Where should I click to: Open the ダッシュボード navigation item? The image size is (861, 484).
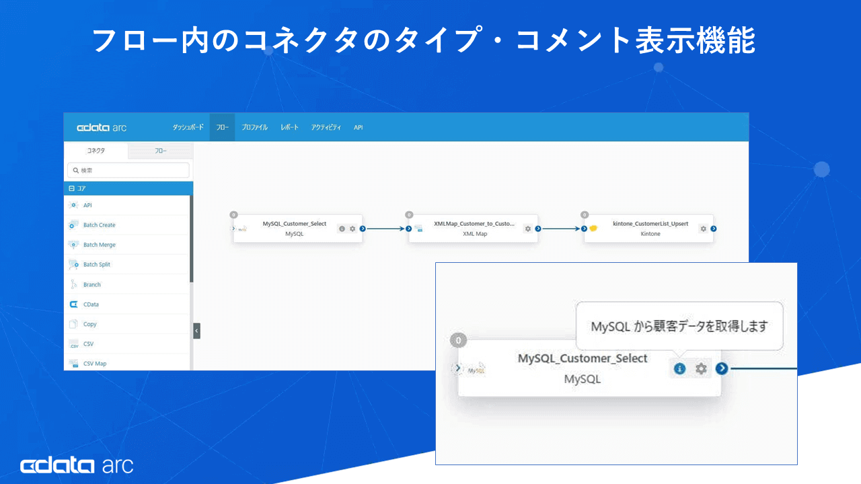tap(188, 127)
